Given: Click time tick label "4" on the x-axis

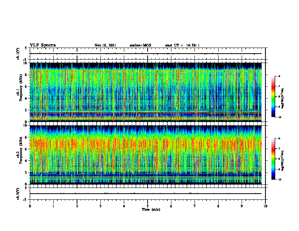Looking at the screenshot, I should [x=124, y=206].
